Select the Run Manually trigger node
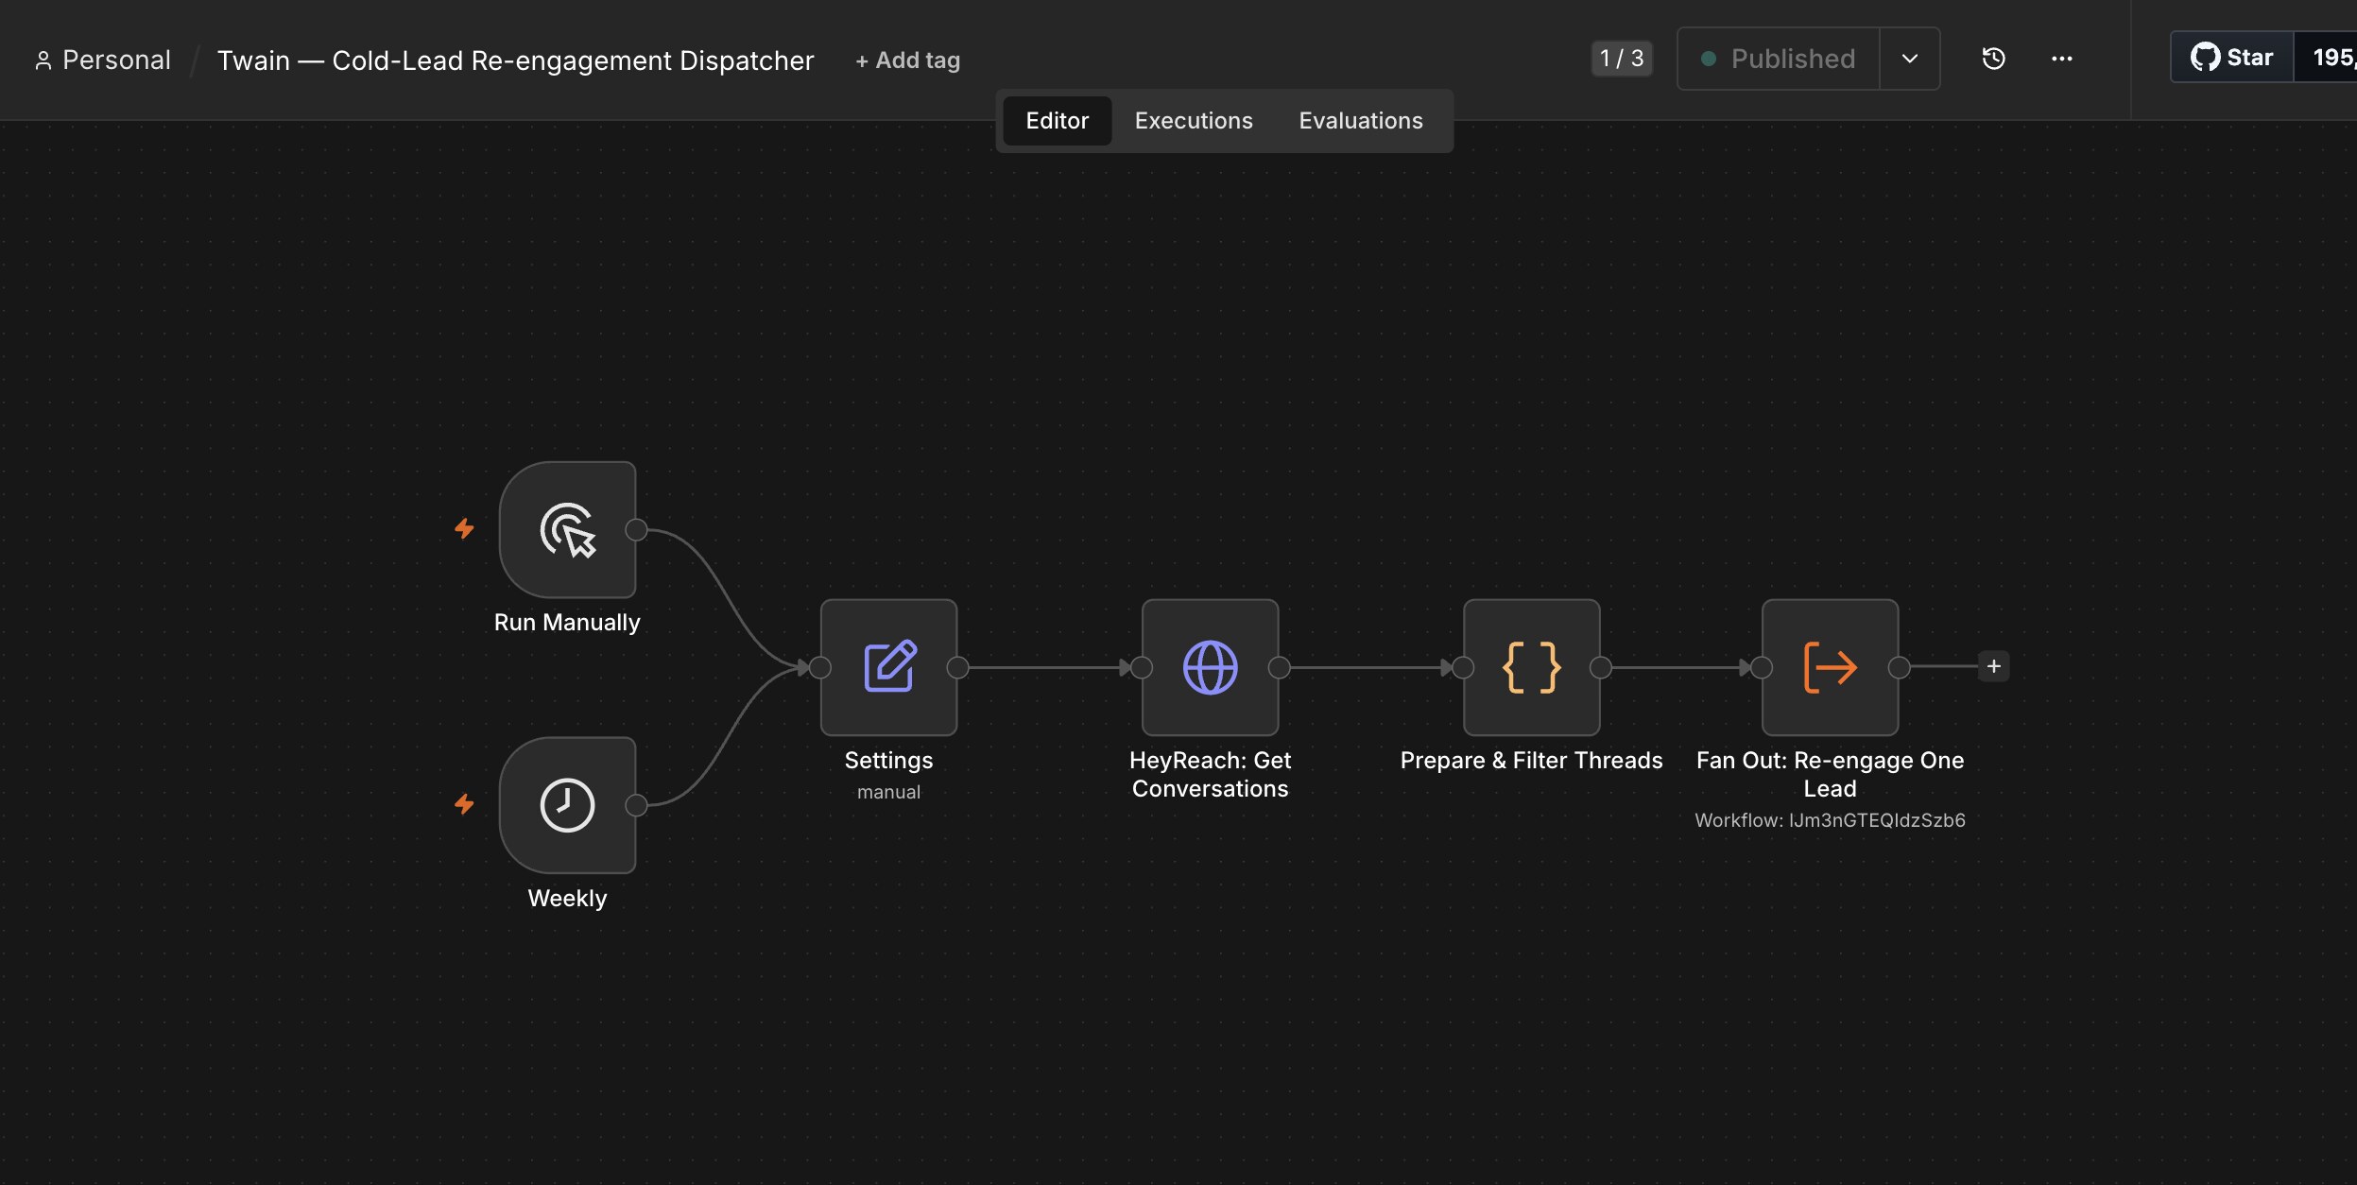 click(x=567, y=529)
